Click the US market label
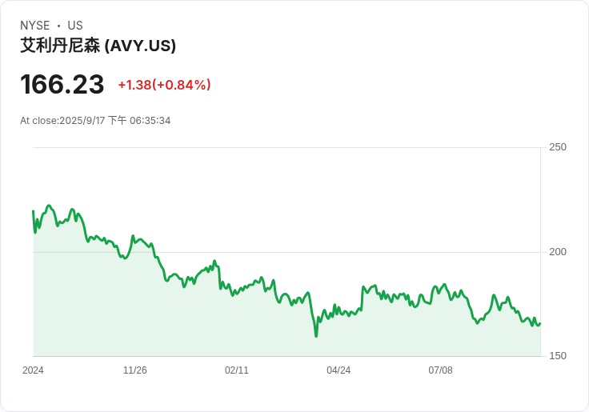Screen dimensions: 589x412 coord(75,26)
